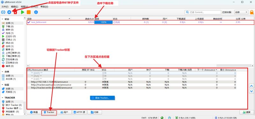Switch to the 用户 tab

pos(64,112)
